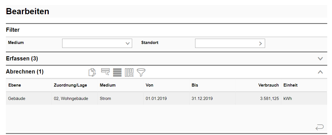Click the Bis date 31.12.2019 cell
The image size is (332, 135).
click(x=202, y=98)
